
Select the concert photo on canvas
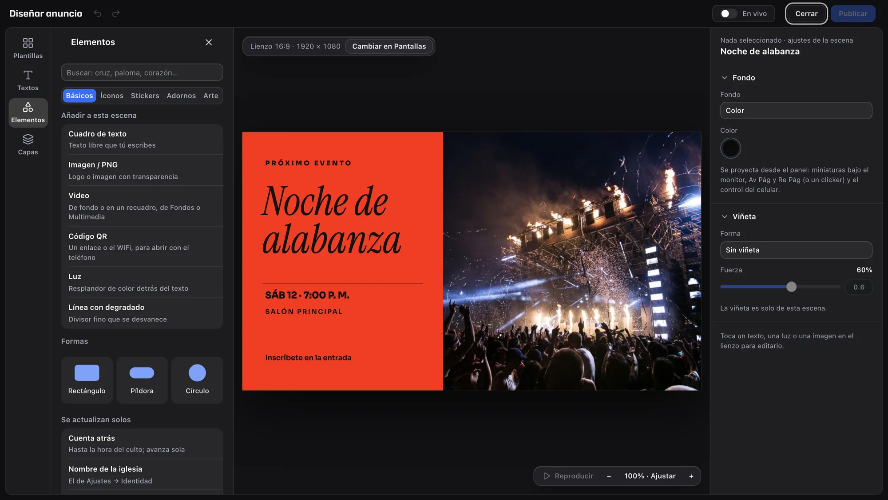click(x=572, y=261)
